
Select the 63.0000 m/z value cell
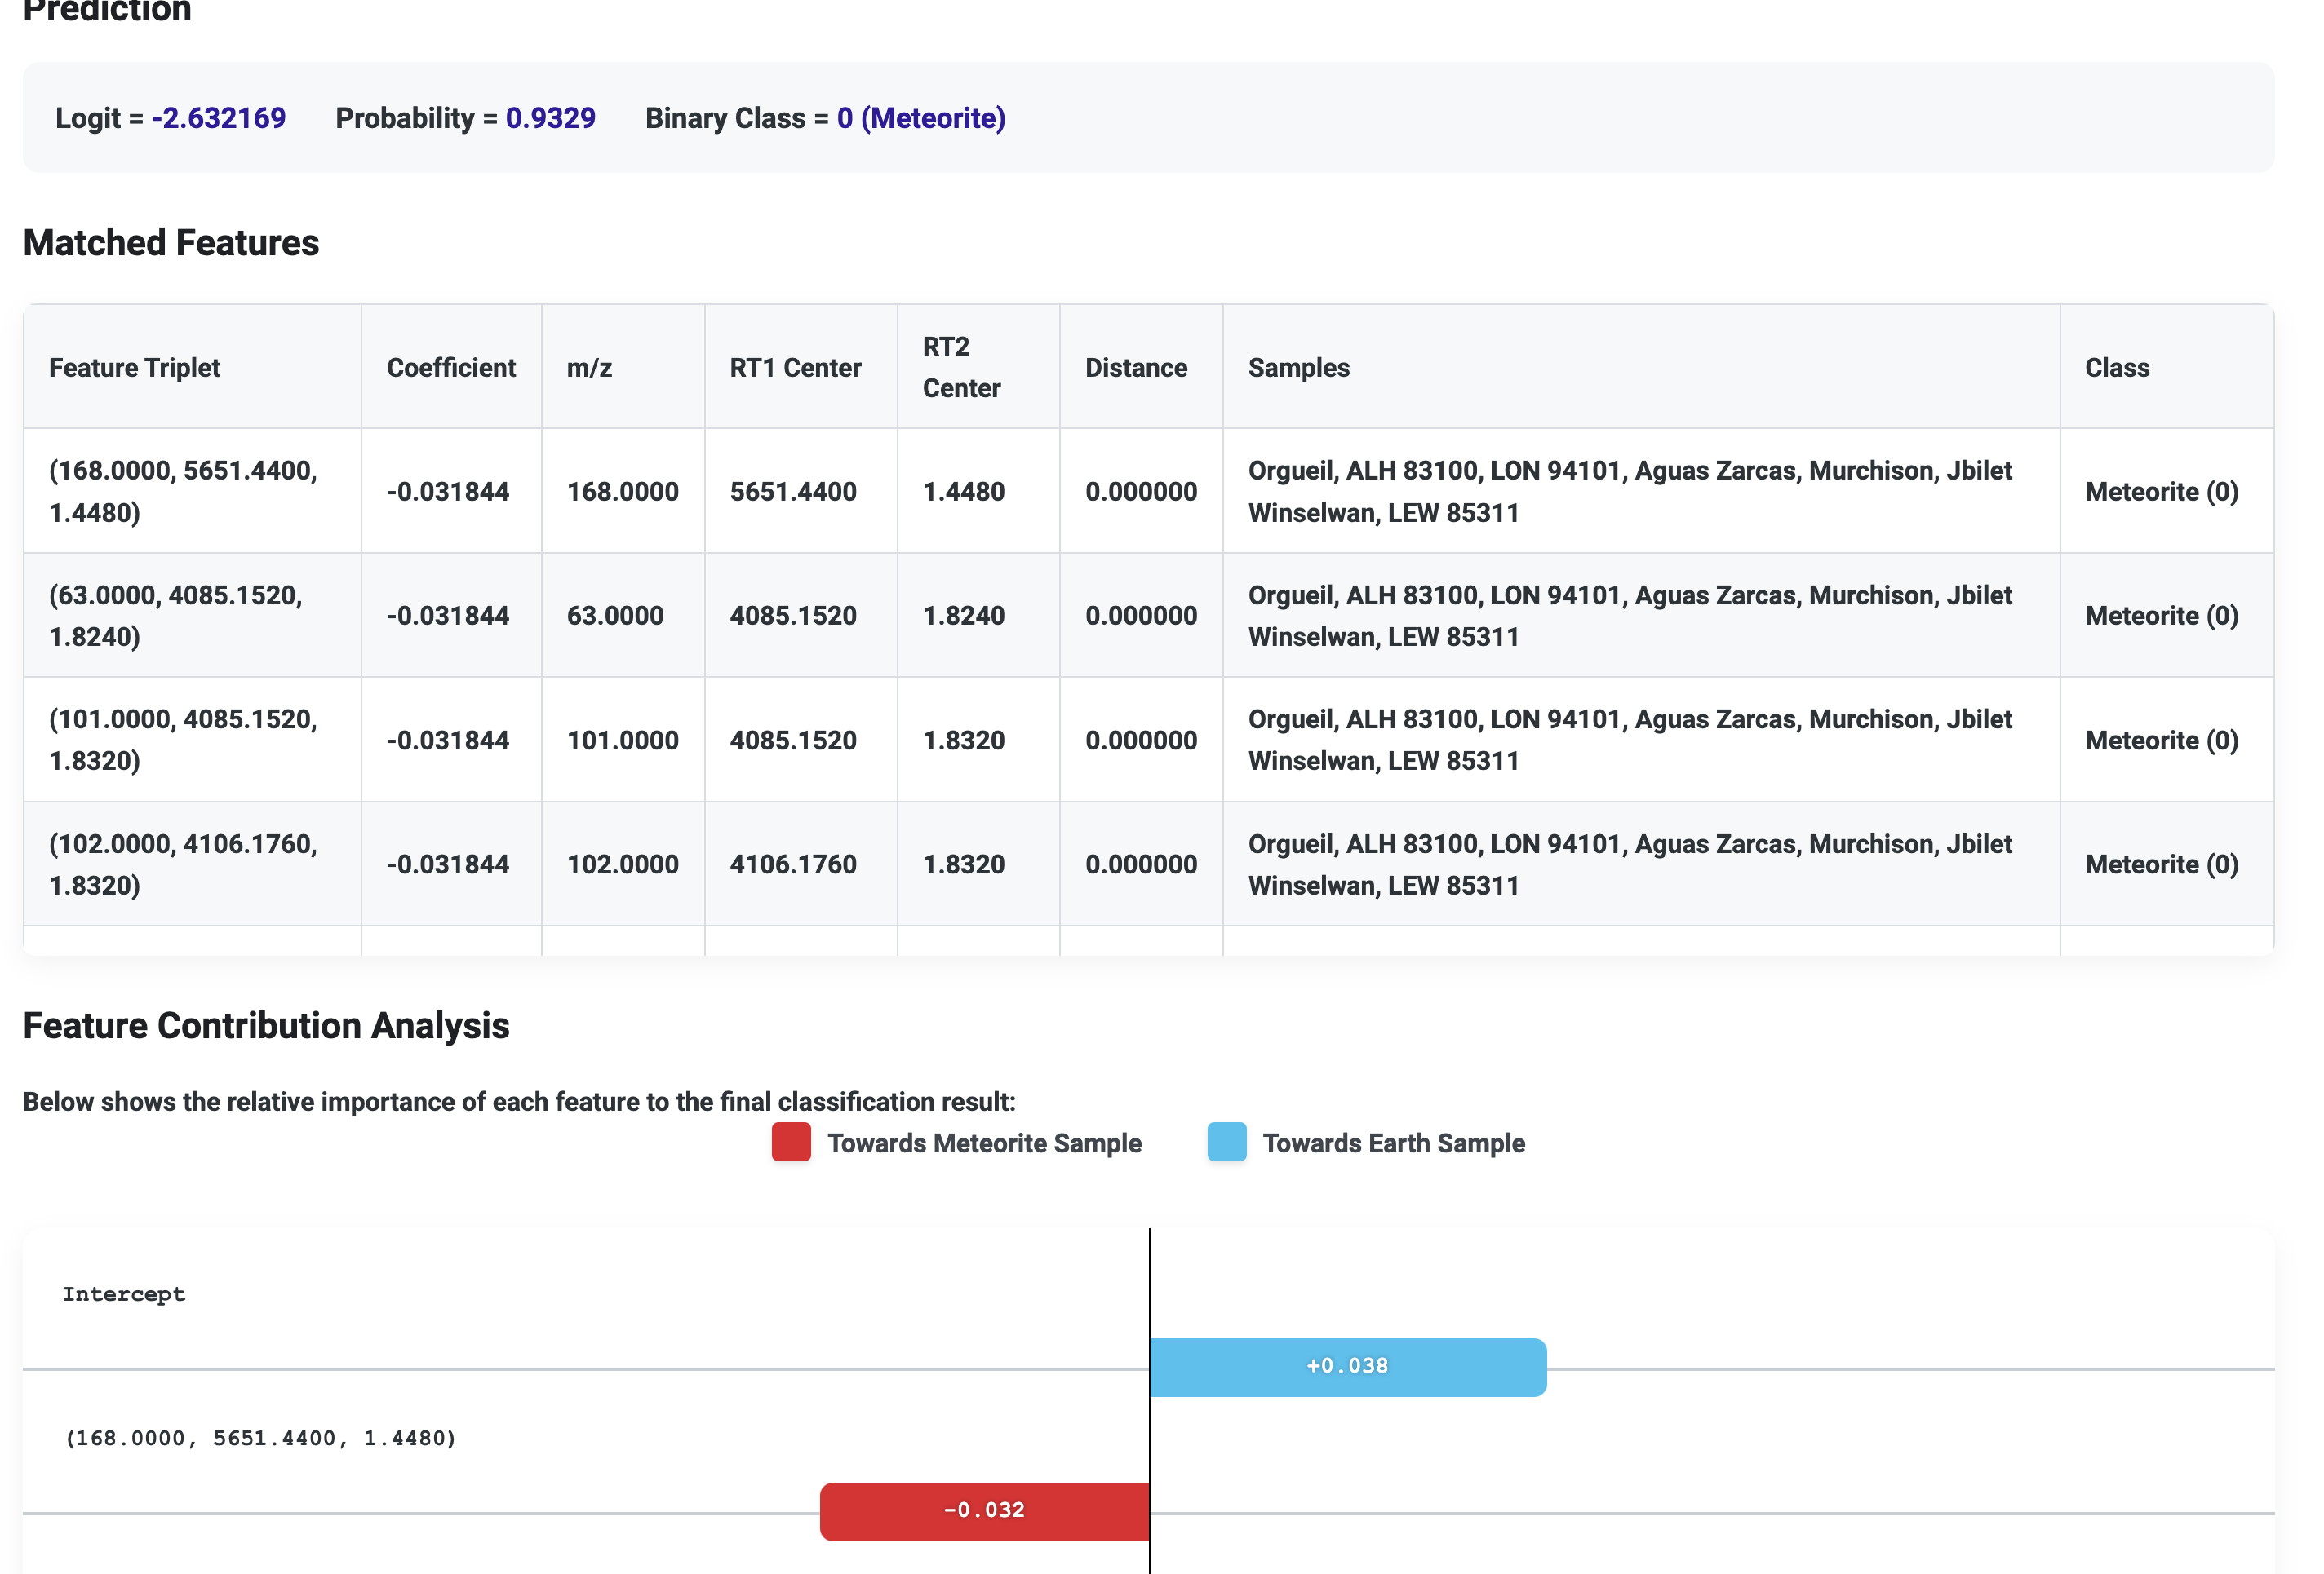[615, 616]
